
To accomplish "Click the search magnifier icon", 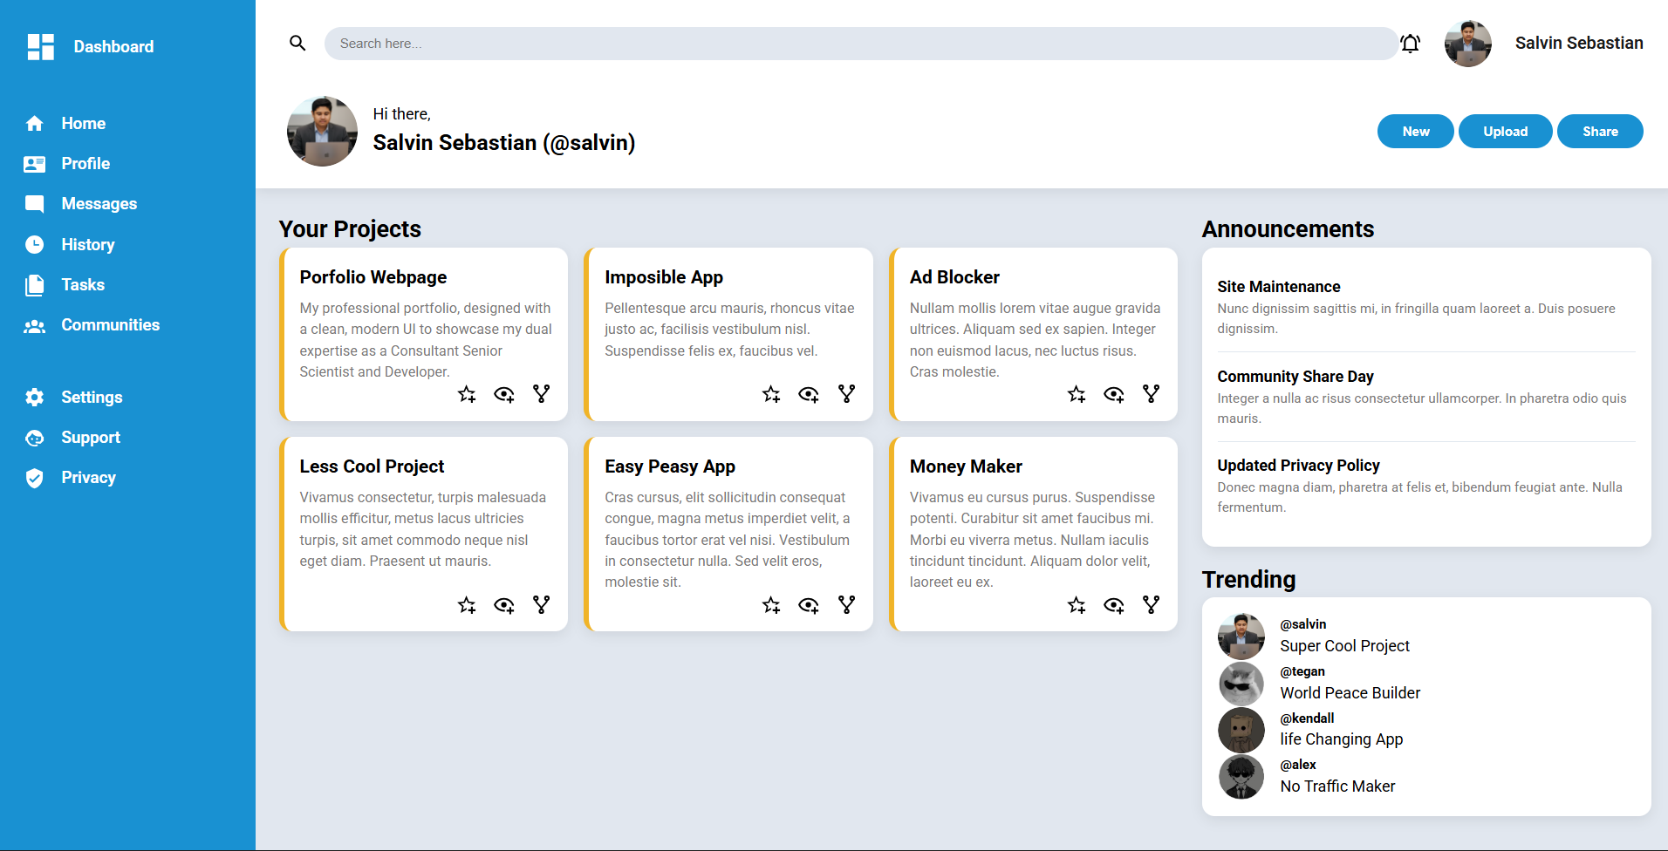I will coord(297,44).
